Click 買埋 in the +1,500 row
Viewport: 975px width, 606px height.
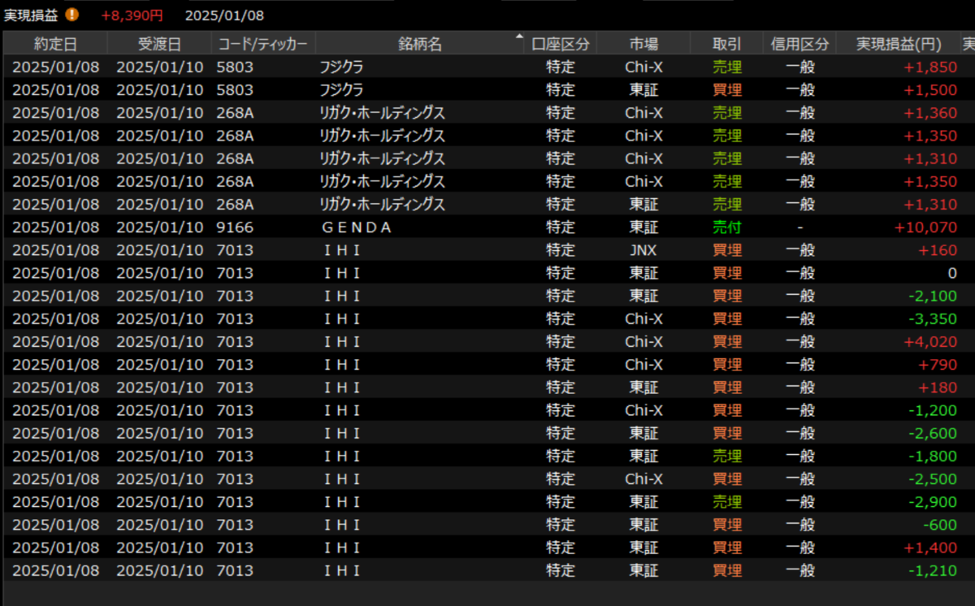727,89
